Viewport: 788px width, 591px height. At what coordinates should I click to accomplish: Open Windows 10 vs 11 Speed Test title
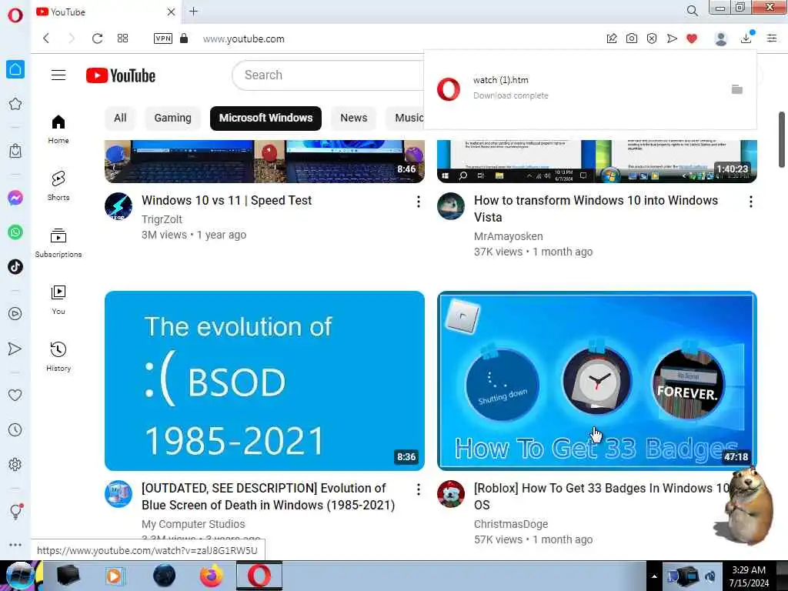(x=227, y=201)
